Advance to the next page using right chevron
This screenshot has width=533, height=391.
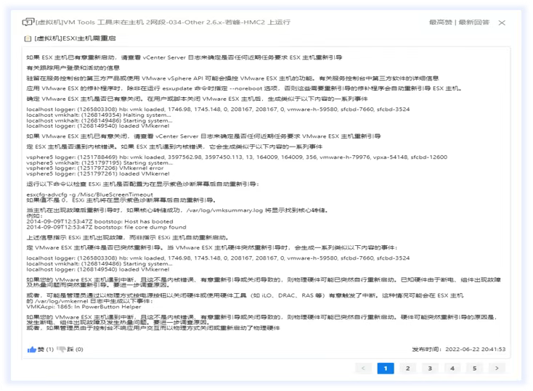click(497, 369)
